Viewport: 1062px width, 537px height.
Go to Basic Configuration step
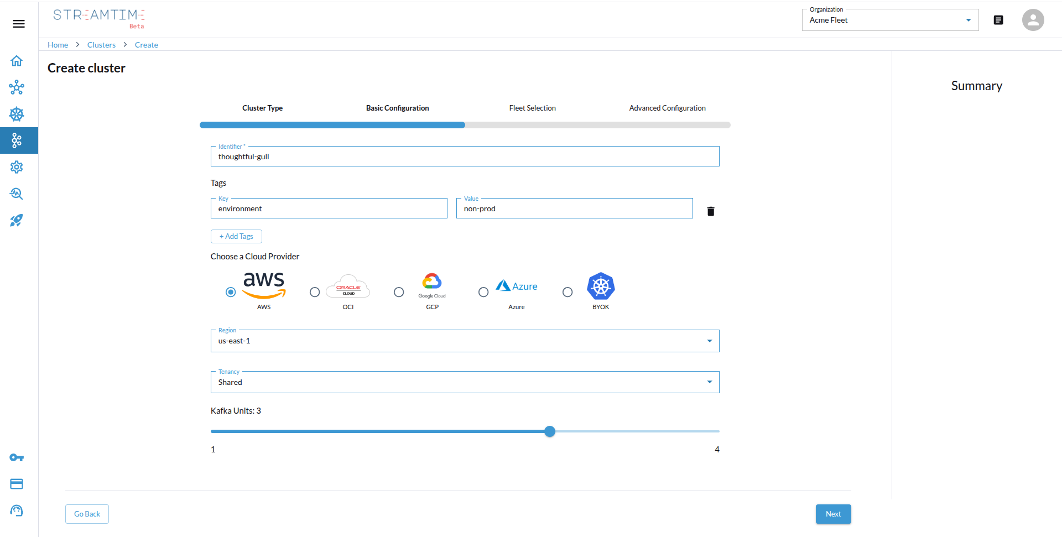click(x=397, y=108)
